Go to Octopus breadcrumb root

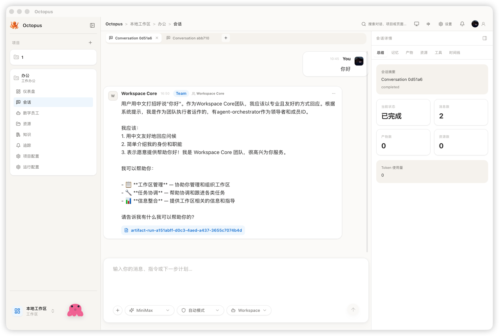coord(114,24)
